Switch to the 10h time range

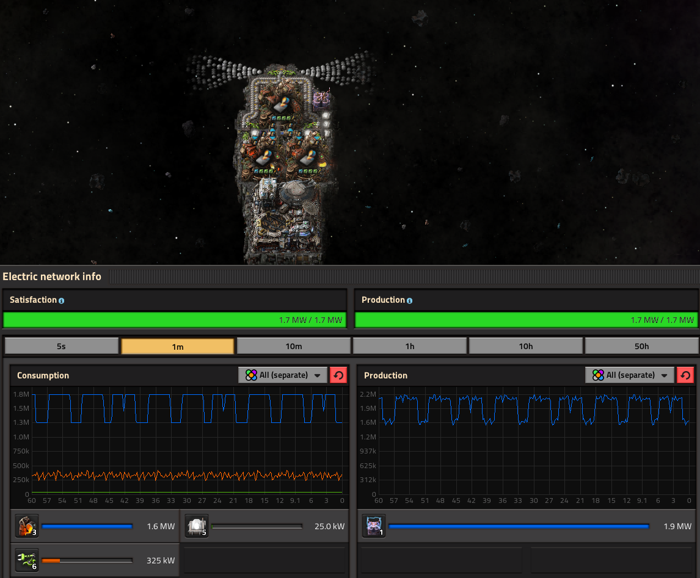(x=526, y=346)
